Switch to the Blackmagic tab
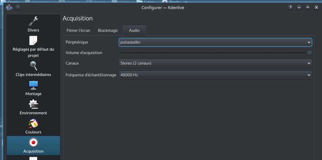This screenshot has height=160, width=322. 108,31
